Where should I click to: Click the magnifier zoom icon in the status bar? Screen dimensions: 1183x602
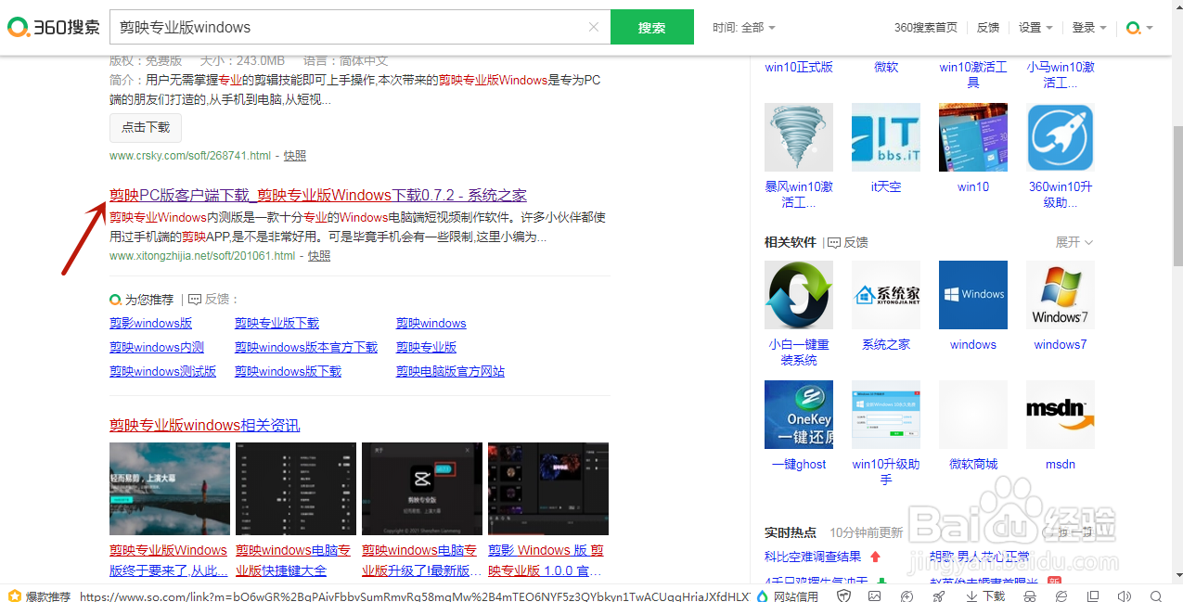1154,596
